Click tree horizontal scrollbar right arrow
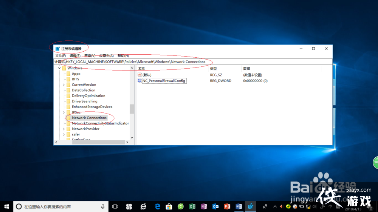This screenshot has width=378, height=212. [x=127, y=142]
